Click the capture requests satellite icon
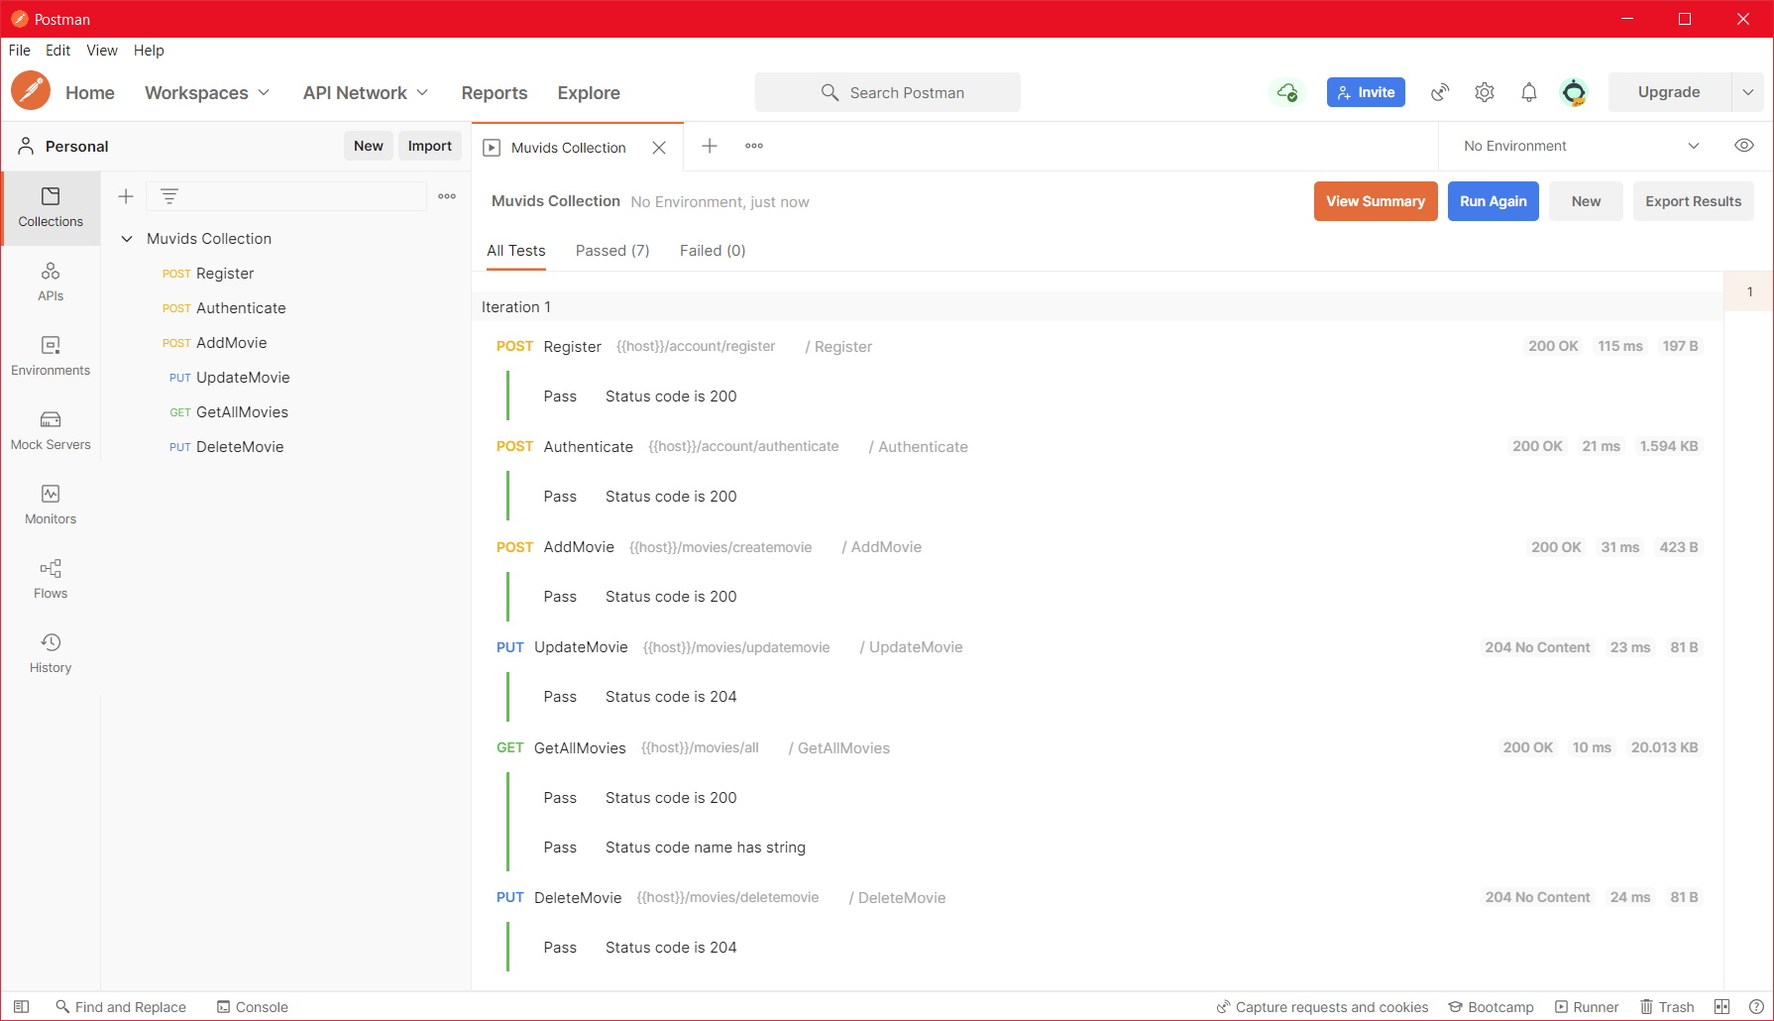 click(1440, 92)
